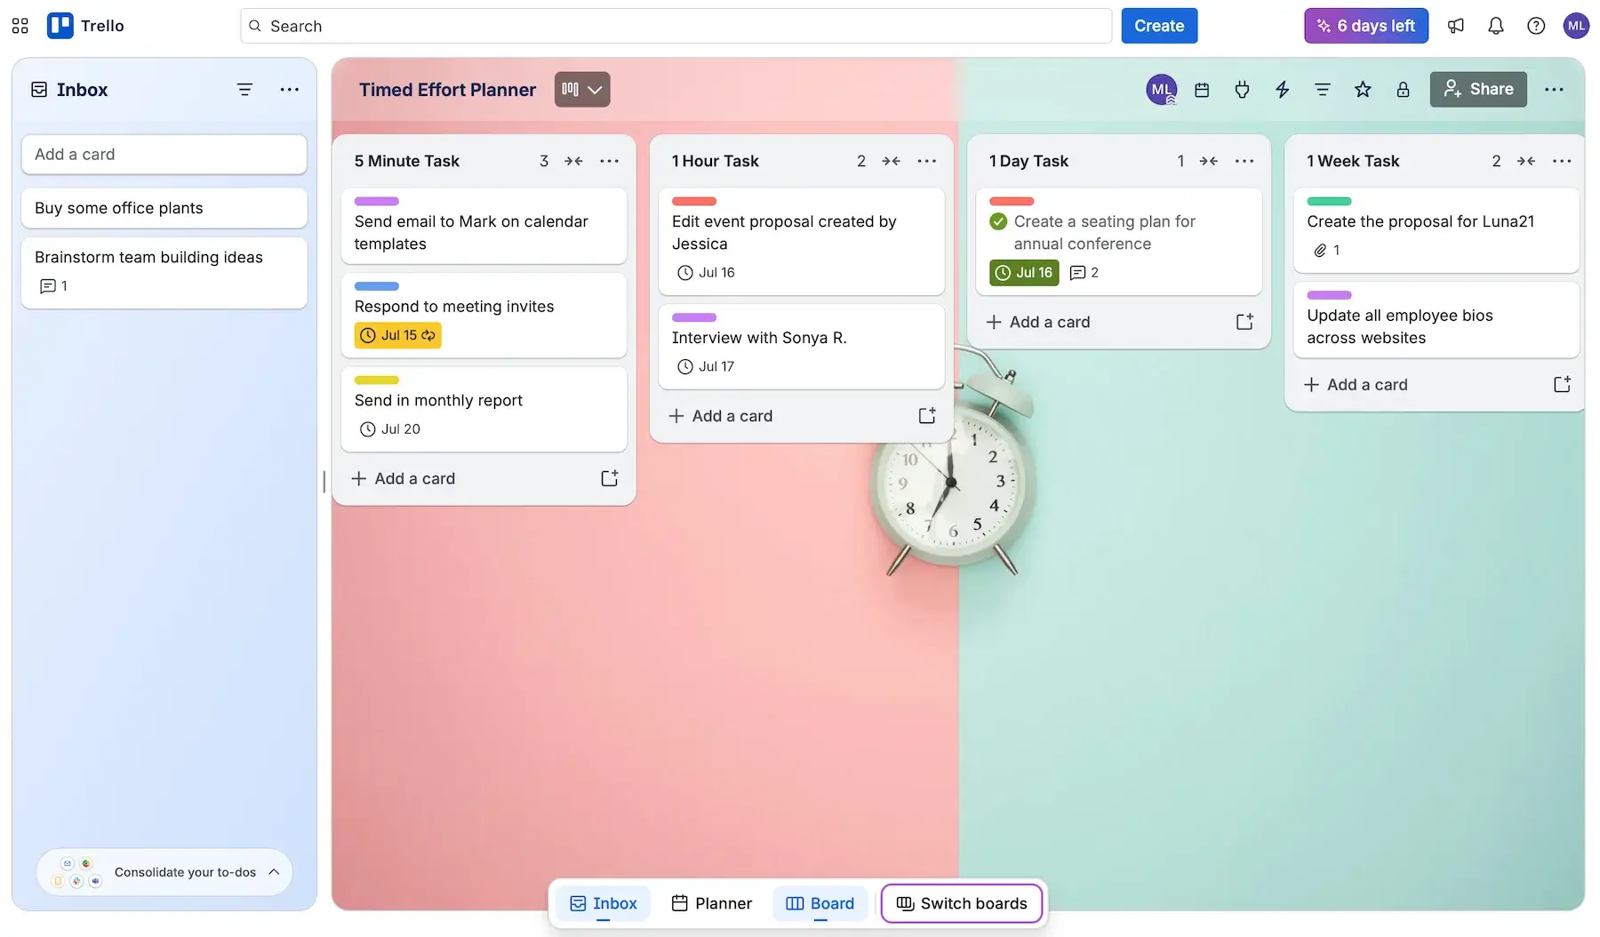Open the board view switcher dropdown

[582, 89]
